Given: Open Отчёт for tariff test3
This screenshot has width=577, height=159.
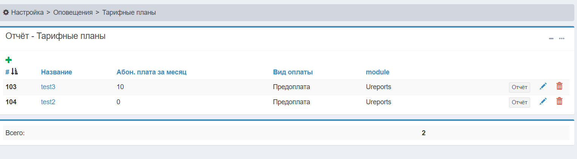Looking at the screenshot, I should click(x=519, y=87).
